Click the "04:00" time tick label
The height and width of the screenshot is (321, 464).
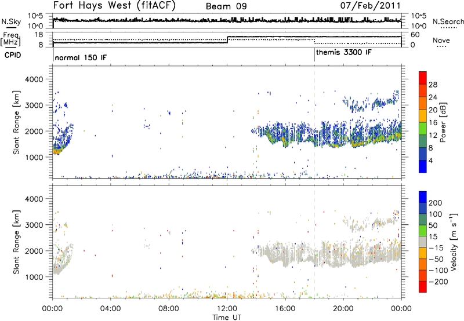point(110,309)
